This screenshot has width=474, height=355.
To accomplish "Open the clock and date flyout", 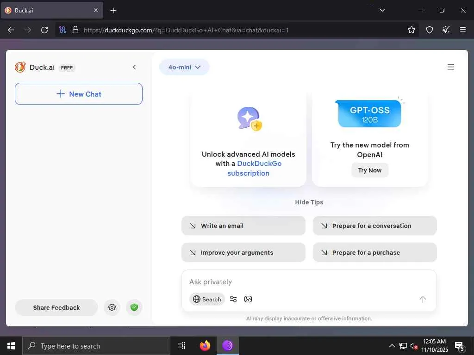I will coord(434,346).
